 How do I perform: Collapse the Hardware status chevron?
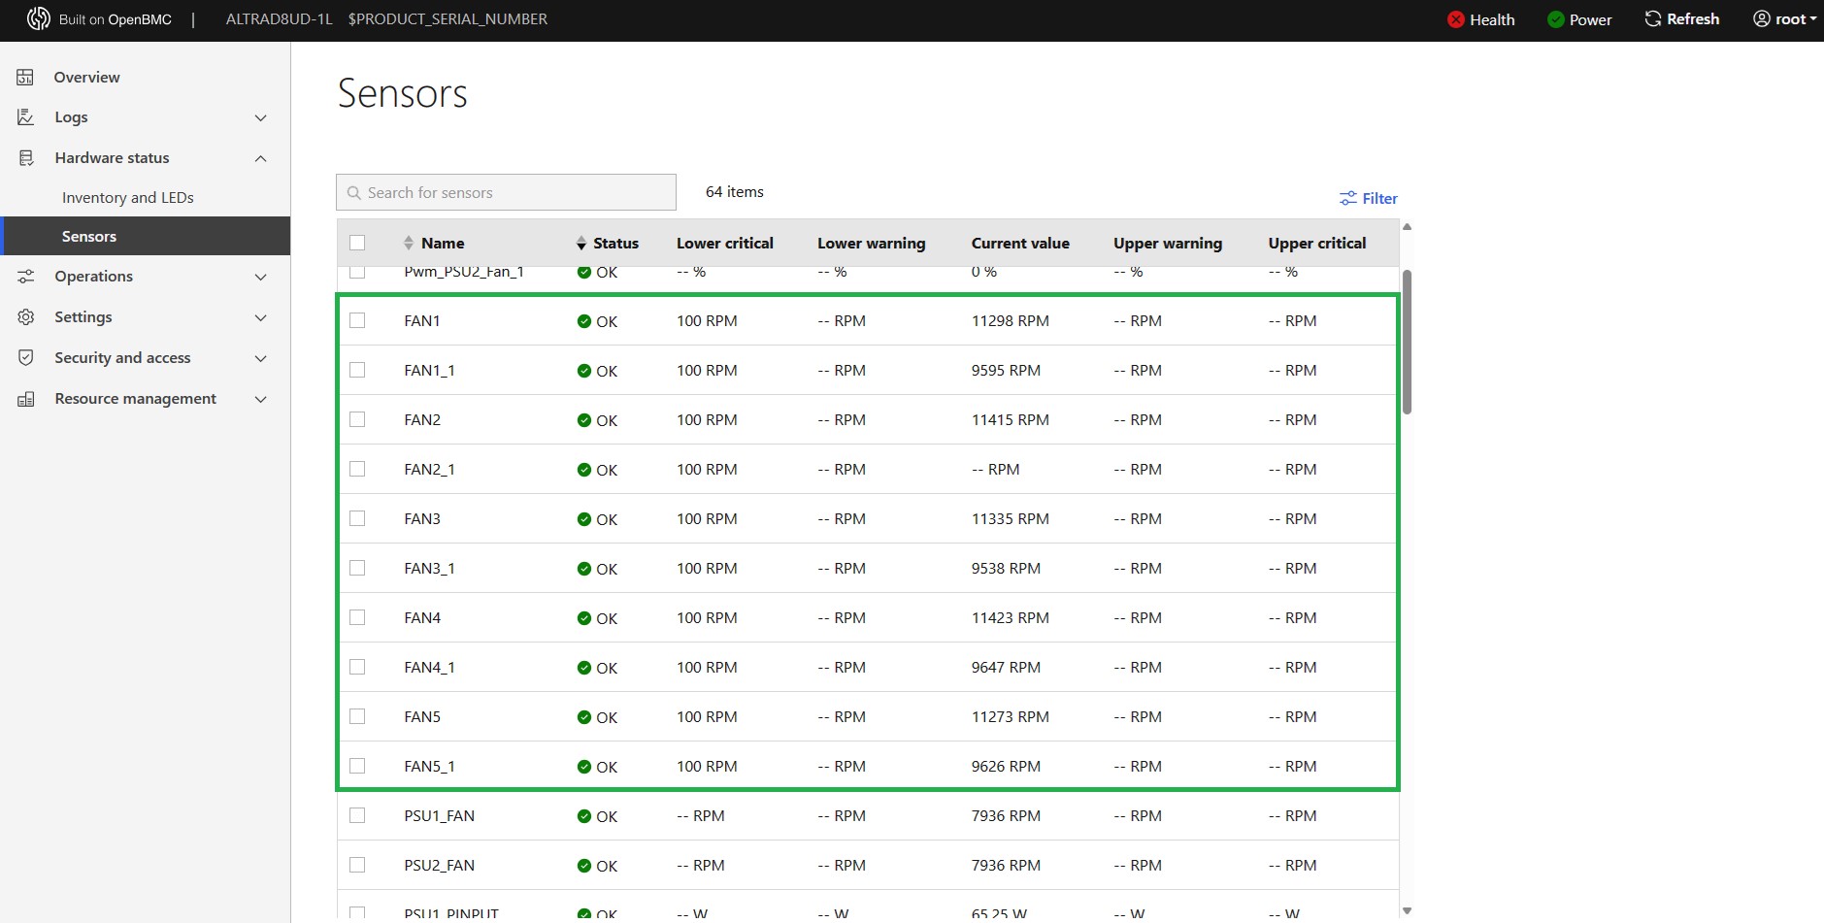coord(260,158)
